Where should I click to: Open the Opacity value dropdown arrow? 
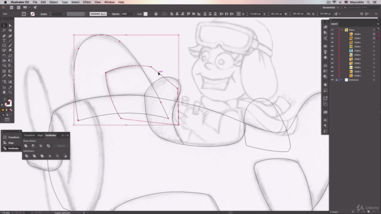[x=134, y=14]
